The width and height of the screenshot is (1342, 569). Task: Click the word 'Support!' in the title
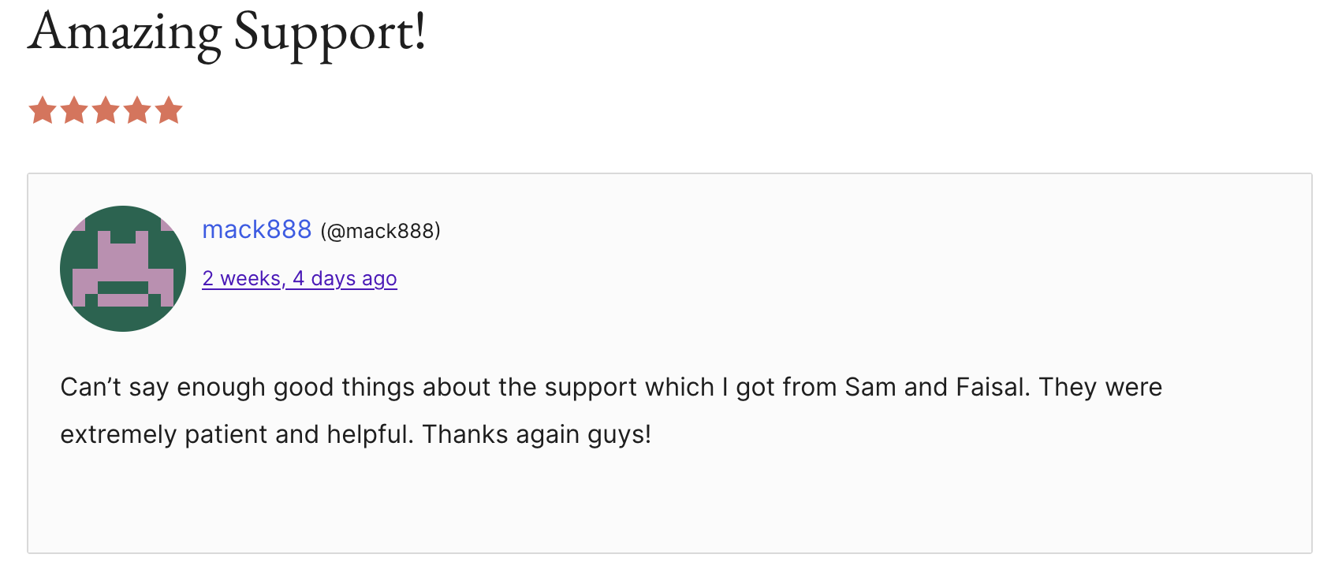tap(330, 33)
